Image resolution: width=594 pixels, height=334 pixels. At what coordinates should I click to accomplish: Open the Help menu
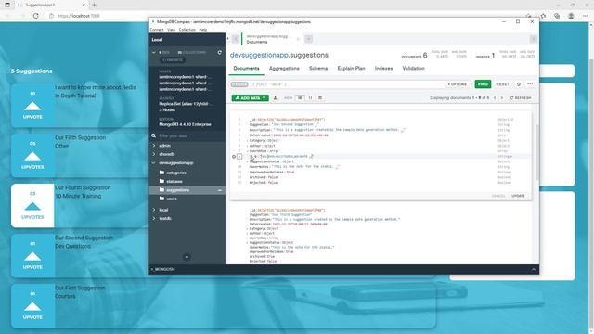203,30
